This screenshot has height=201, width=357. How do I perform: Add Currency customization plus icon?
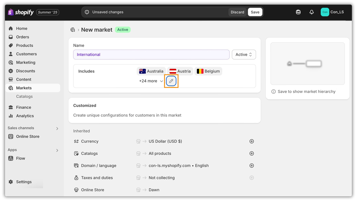(252, 141)
